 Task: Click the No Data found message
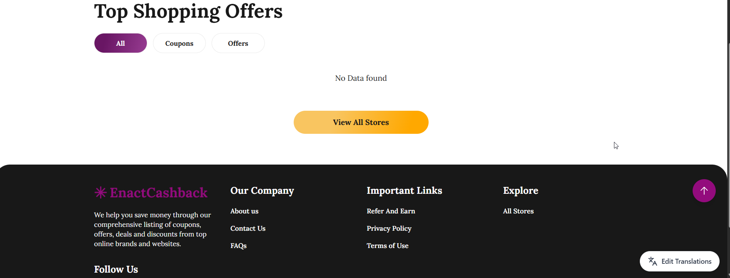point(361,78)
